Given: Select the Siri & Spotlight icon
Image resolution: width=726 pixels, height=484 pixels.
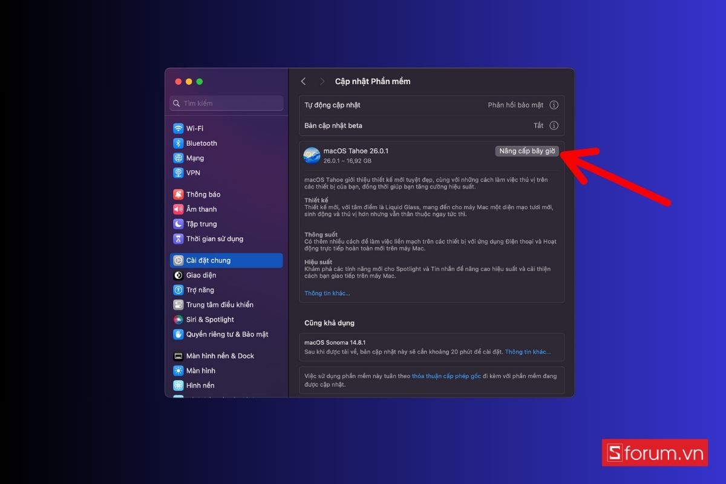Looking at the screenshot, I should tap(178, 319).
